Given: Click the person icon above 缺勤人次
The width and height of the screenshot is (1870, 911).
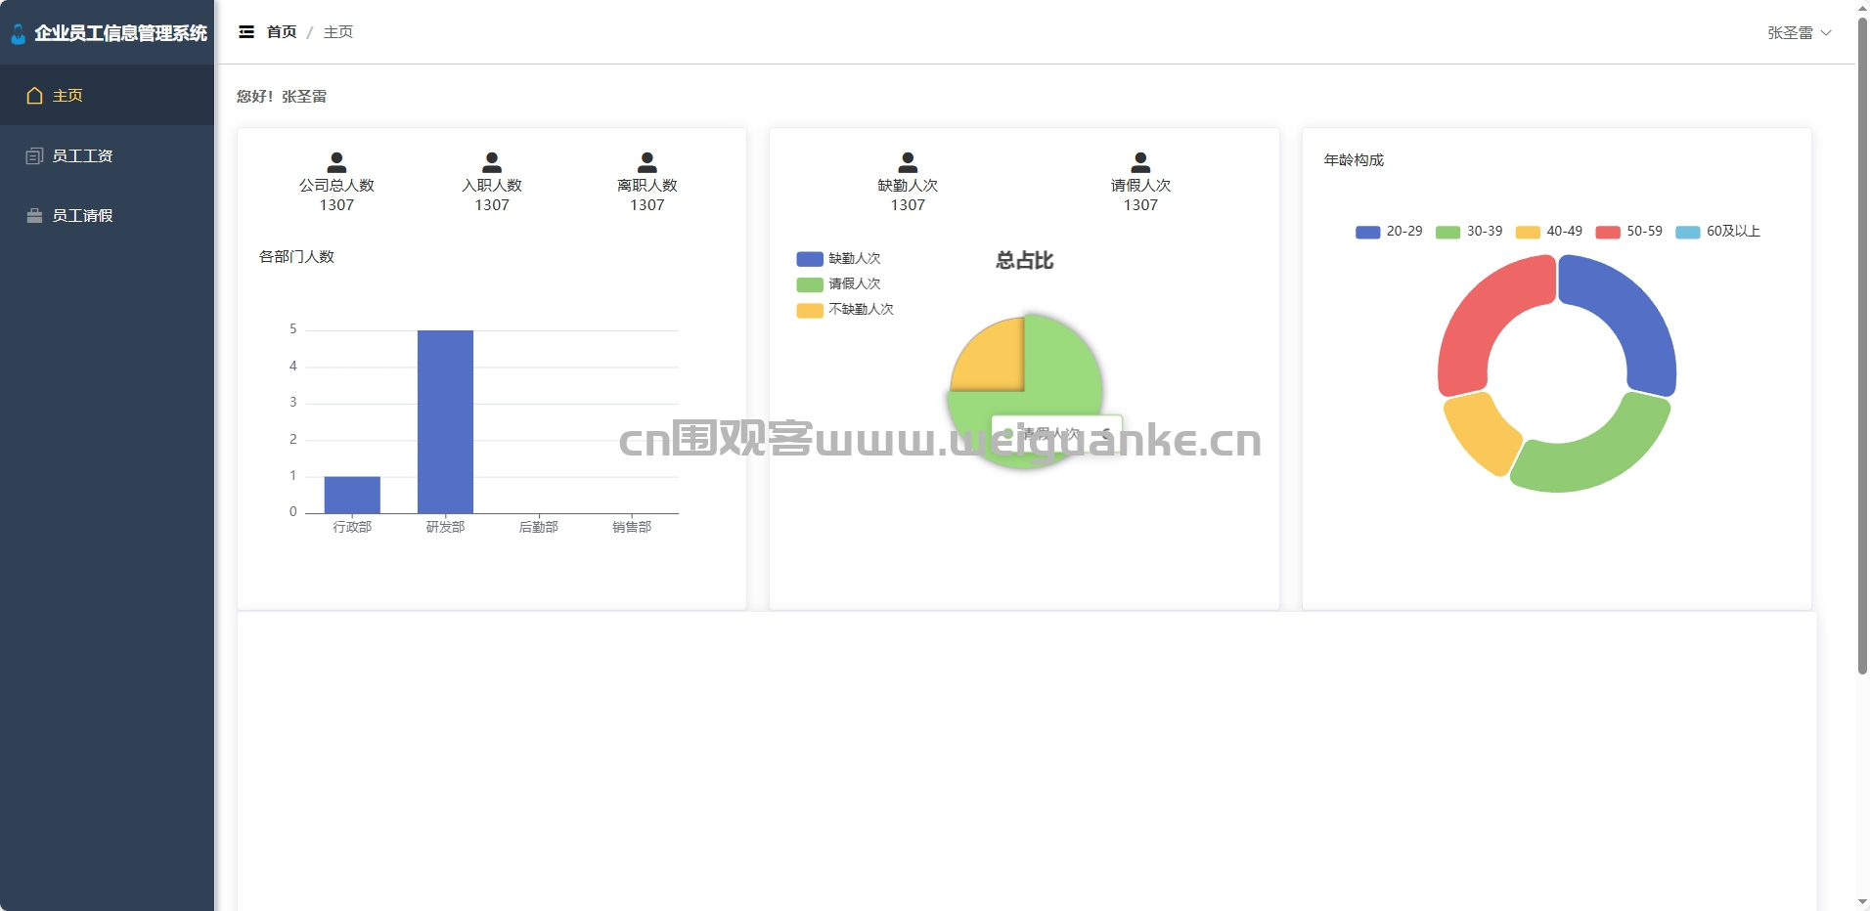Looking at the screenshot, I should click(x=908, y=162).
